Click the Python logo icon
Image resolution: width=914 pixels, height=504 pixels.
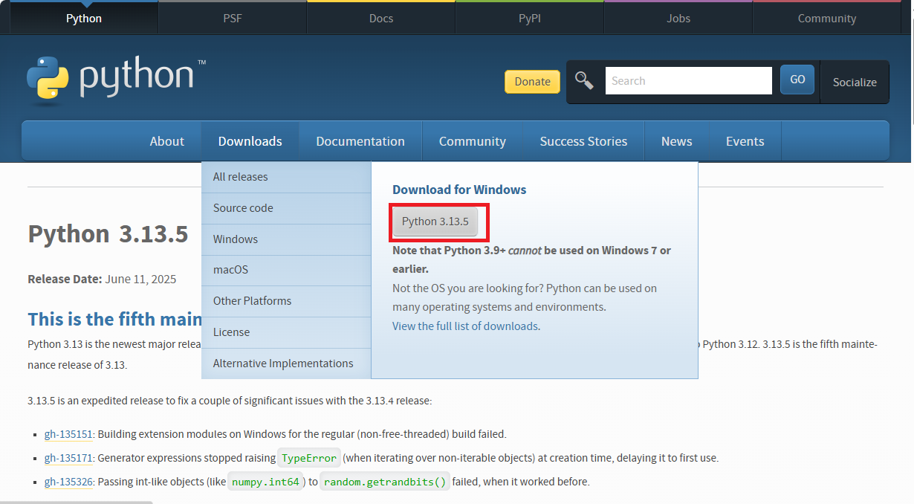[x=48, y=77]
